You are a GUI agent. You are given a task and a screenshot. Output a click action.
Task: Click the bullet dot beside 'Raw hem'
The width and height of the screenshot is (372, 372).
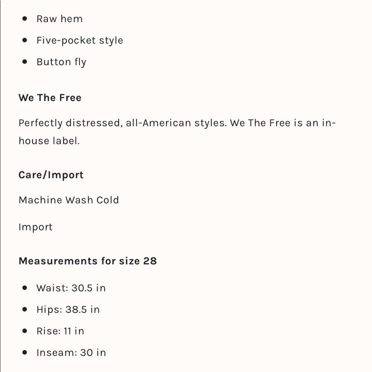(25, 19)
